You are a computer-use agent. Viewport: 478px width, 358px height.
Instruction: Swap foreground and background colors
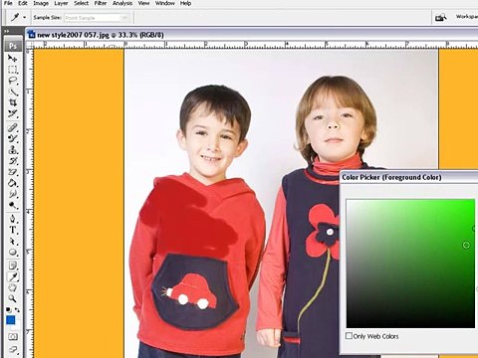pos(17,310)
